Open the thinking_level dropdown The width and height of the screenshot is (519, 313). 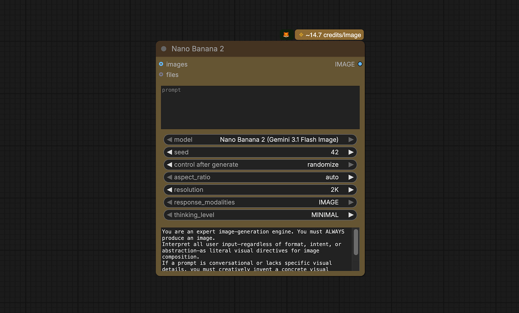tap(260, 215)
